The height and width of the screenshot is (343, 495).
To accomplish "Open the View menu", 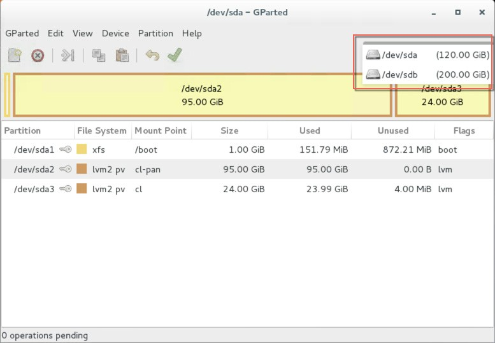I will 82,33.
